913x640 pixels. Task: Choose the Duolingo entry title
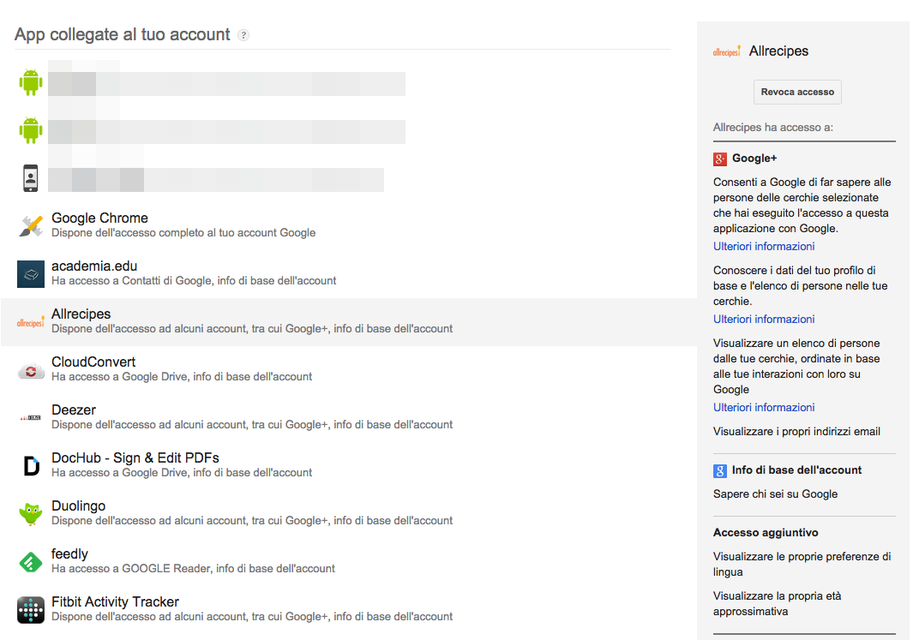tap(78, 506)
